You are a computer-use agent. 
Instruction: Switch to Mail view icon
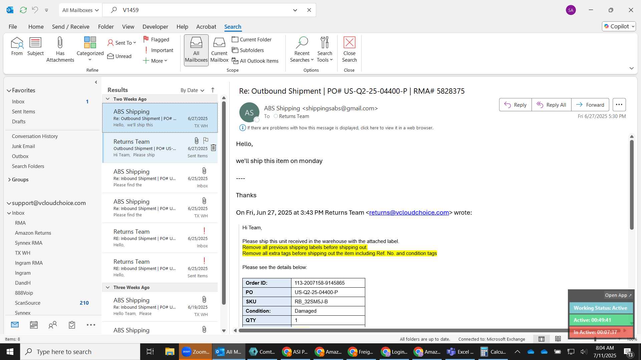pos(15,325)
